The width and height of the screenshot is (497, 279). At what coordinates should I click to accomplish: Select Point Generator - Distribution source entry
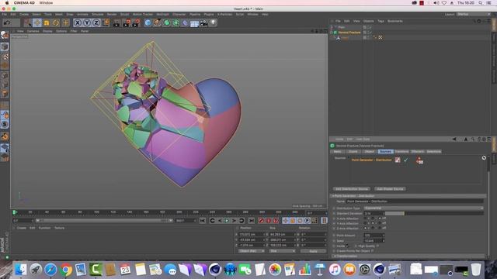point(371,160)
